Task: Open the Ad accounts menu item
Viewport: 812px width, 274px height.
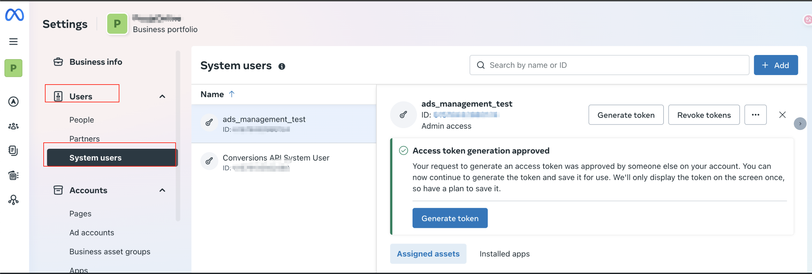Action: point(92,233)
